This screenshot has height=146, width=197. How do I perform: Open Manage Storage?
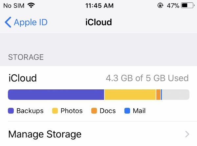tap(98, 134)
